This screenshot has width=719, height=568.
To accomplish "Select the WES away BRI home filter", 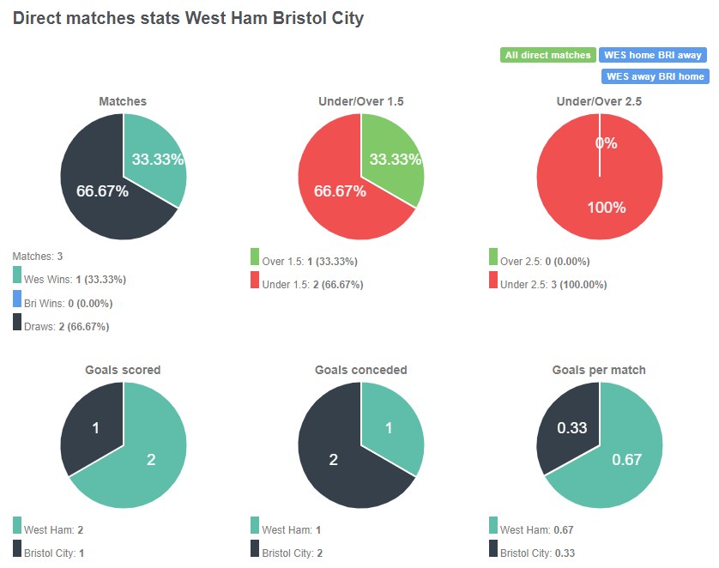I will point(655,76).
